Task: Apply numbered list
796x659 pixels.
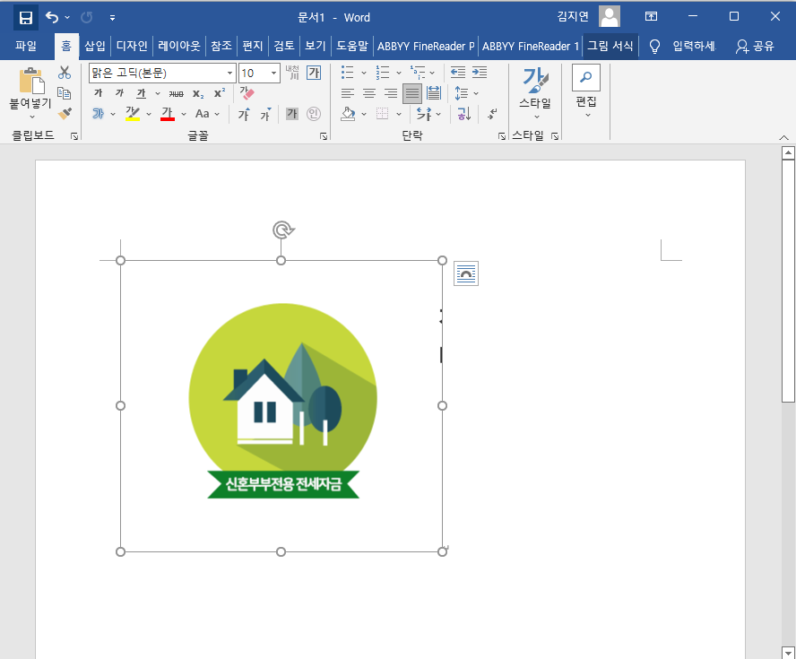Action: (382, 73)
